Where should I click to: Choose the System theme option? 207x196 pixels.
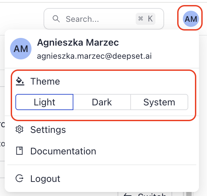click(159, 102)
